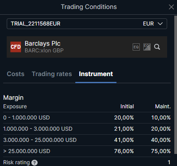This screenshot has height=166, width=177.
Task: Click the 76,00% initial margin value
Action: pyautogui.click(x=124, y=151)
